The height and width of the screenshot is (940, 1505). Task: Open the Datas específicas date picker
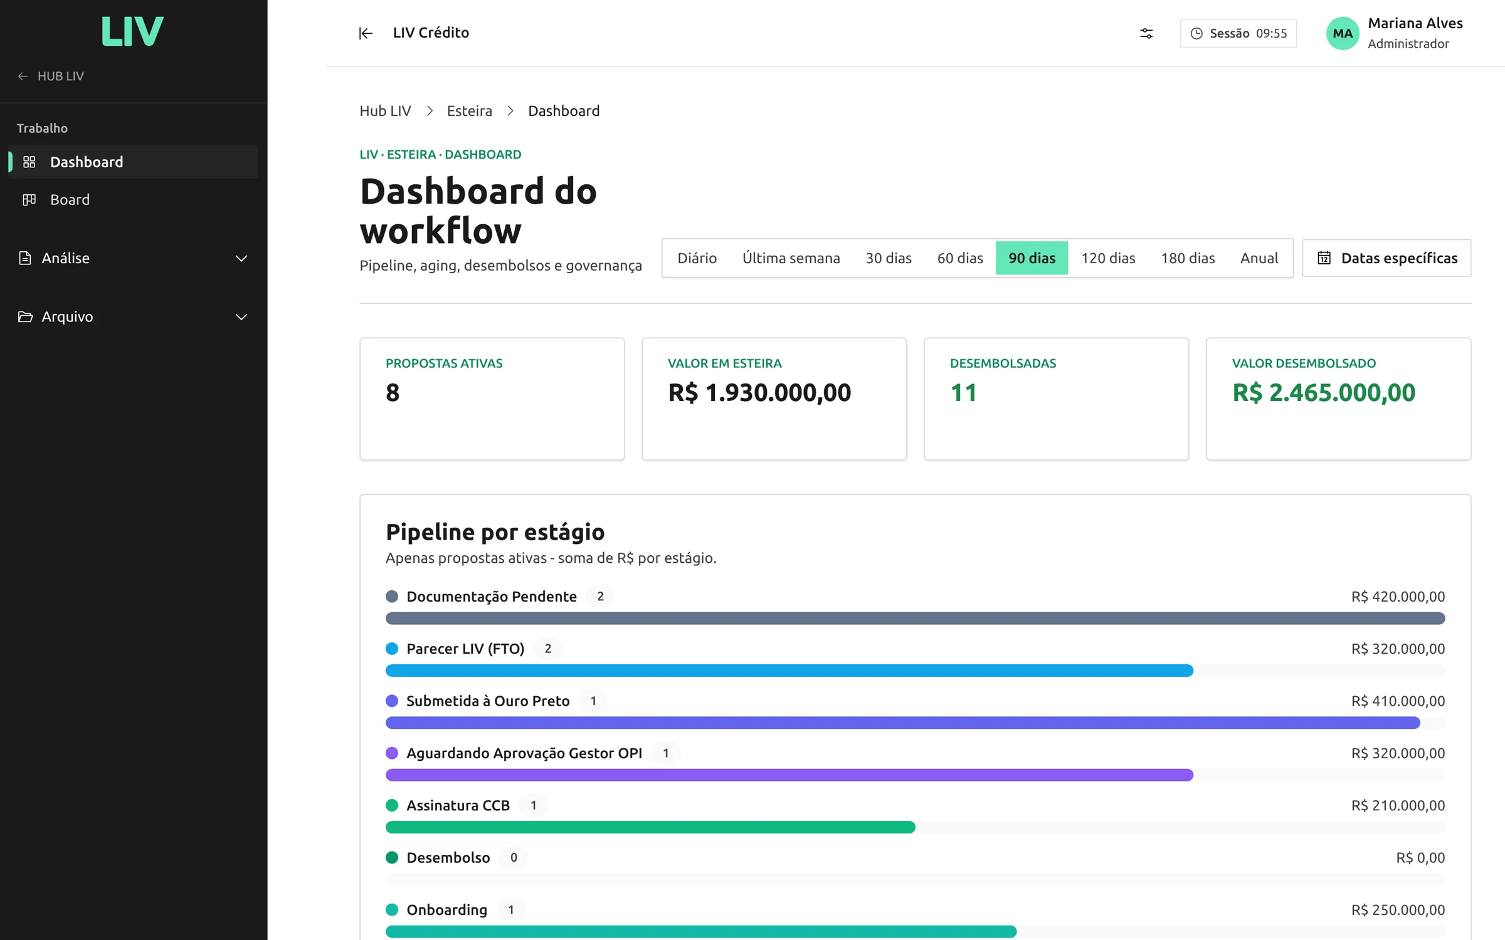[1386, 258]
